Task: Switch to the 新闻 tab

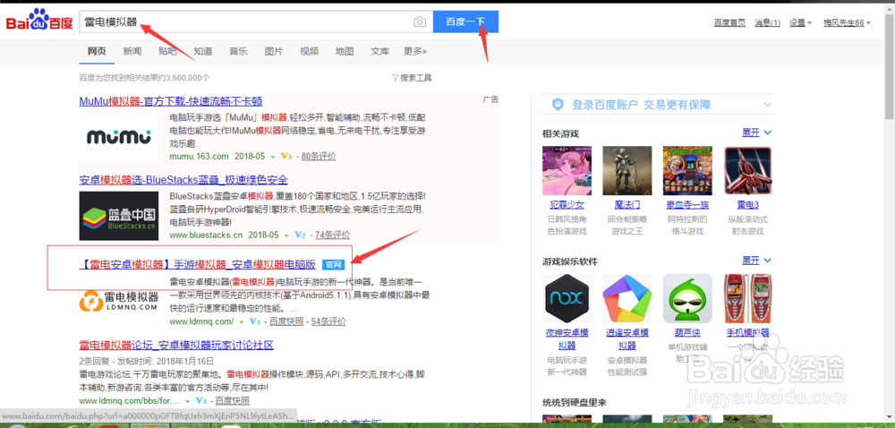Action: pos(132,51)
